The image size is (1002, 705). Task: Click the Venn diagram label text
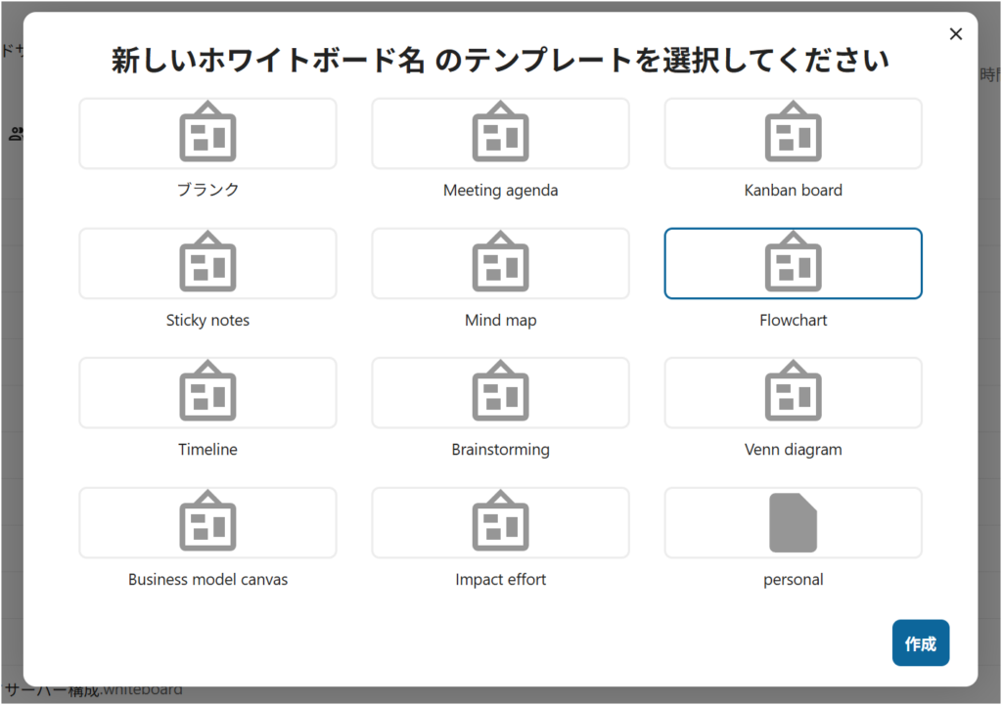coord(793,450)
